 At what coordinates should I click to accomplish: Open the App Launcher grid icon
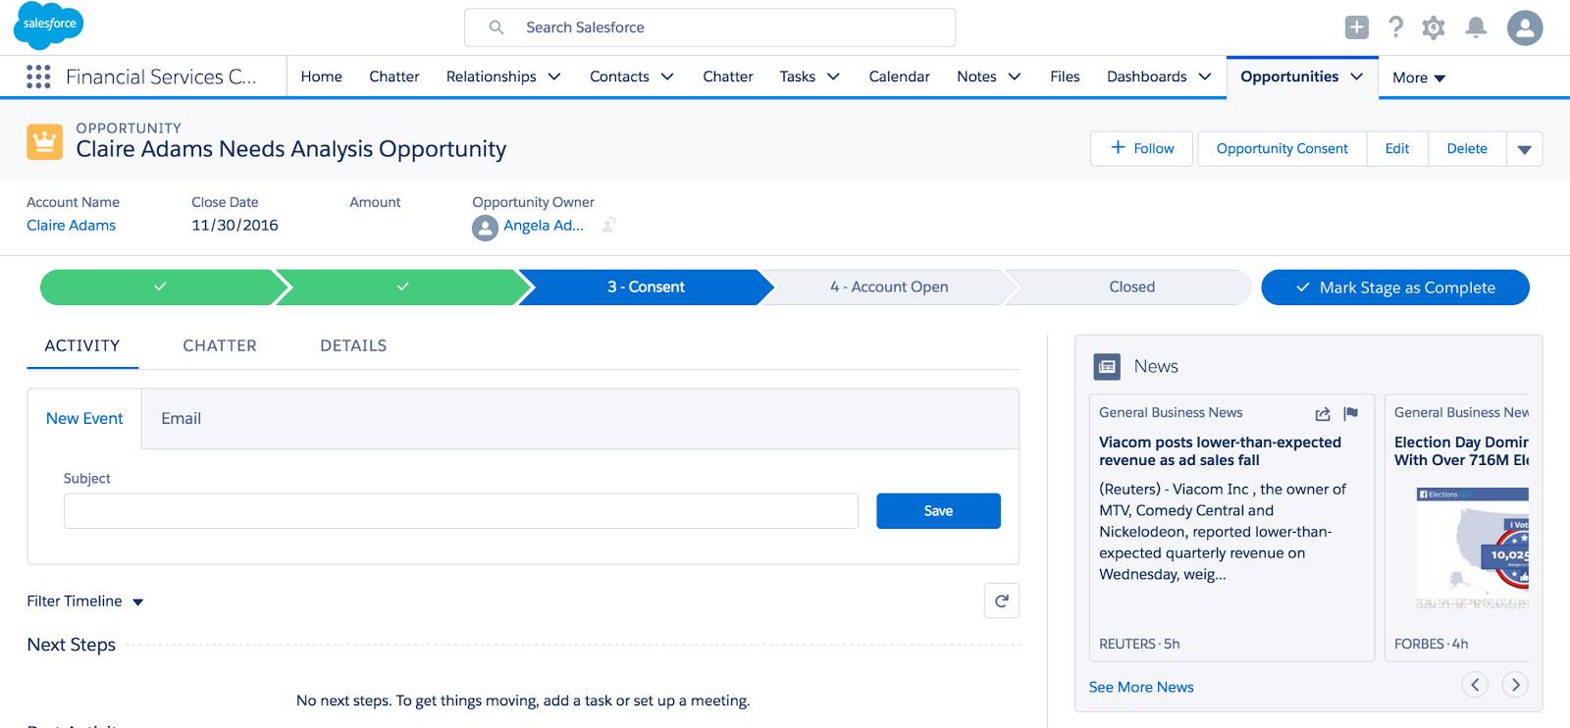tap(38, 77)
